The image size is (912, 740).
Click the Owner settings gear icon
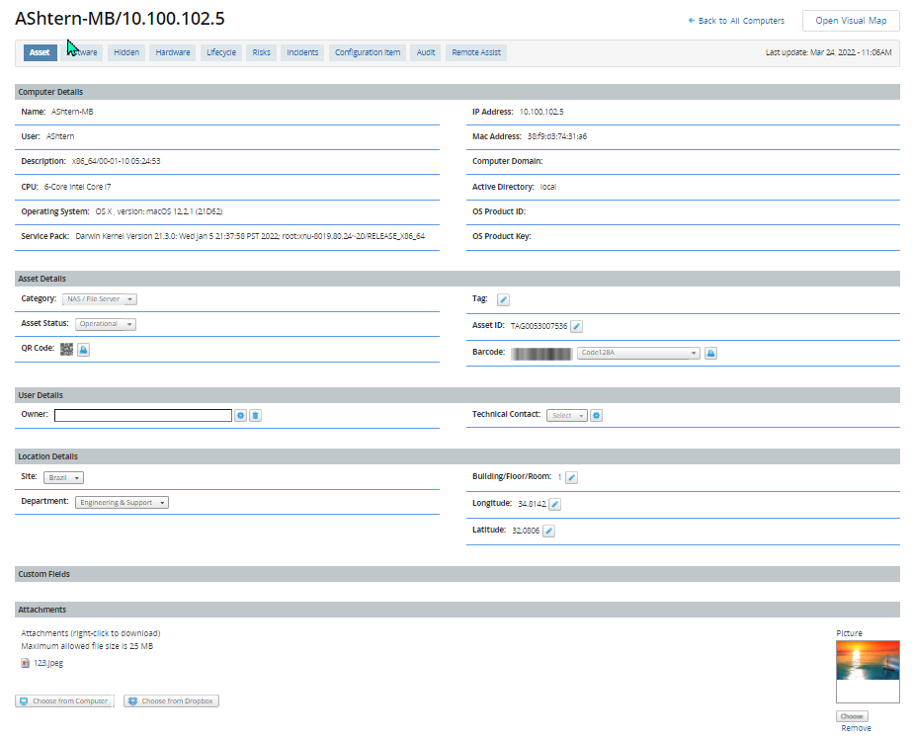pyautogui.click(x=241, y=416)
